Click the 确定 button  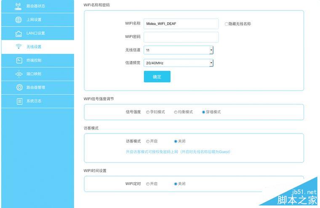tap(157, 77)
